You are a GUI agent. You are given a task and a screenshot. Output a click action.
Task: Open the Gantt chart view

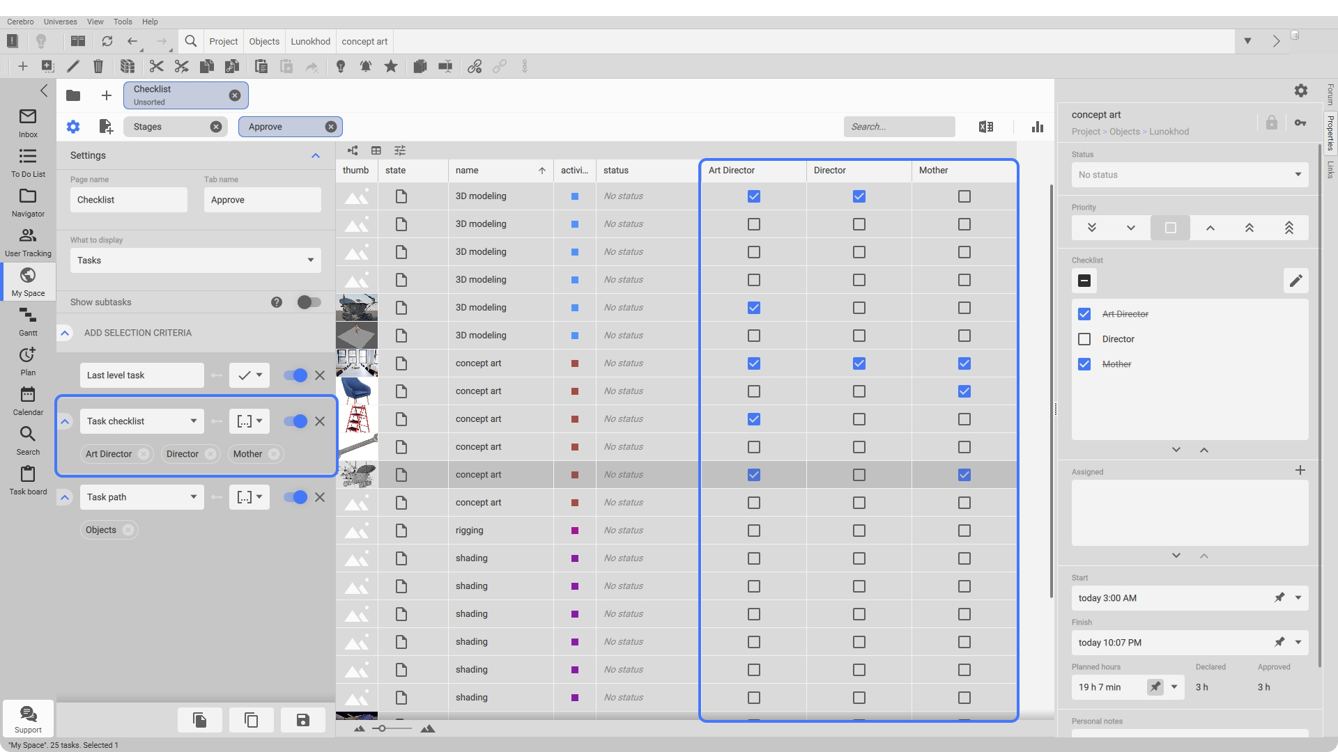click(28, 321)
